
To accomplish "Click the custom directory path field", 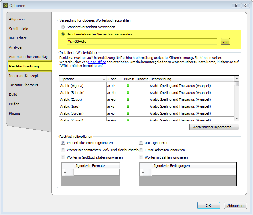I will (x=141, y=41).
